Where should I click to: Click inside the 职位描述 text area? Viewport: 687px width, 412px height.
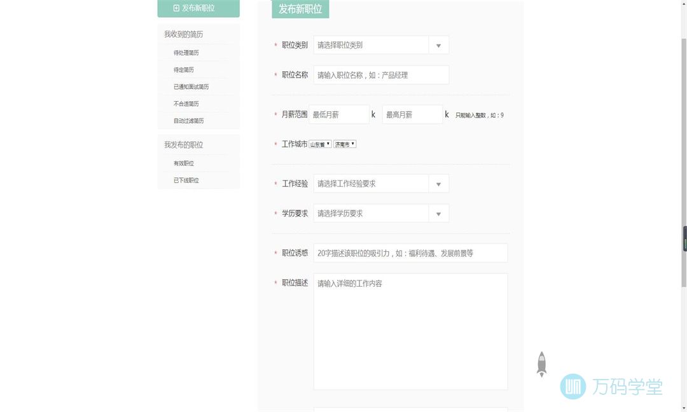click(410, 331)
